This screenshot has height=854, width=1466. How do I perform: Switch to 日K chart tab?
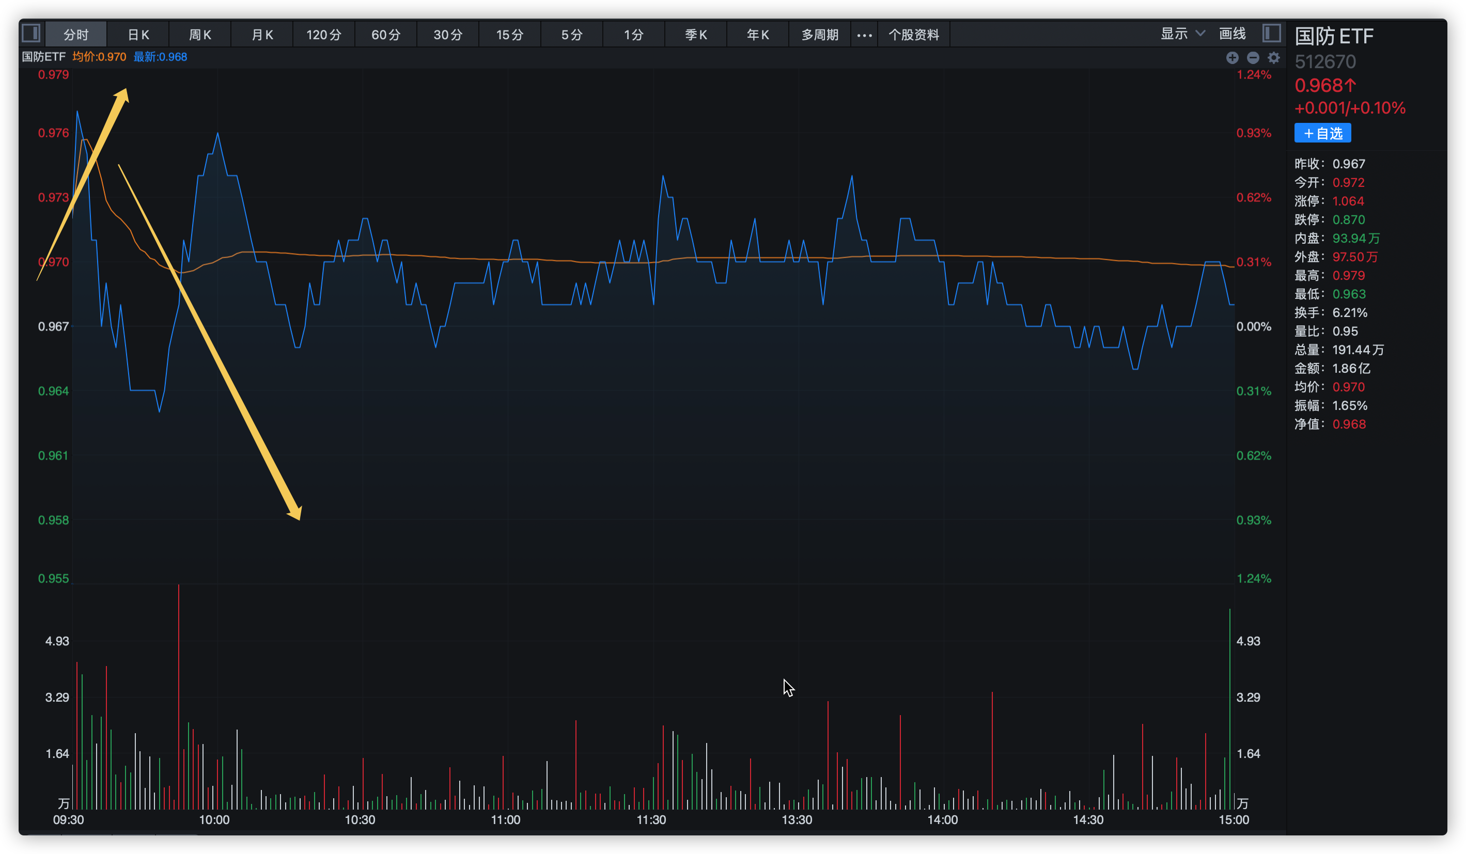pos(138,35)
